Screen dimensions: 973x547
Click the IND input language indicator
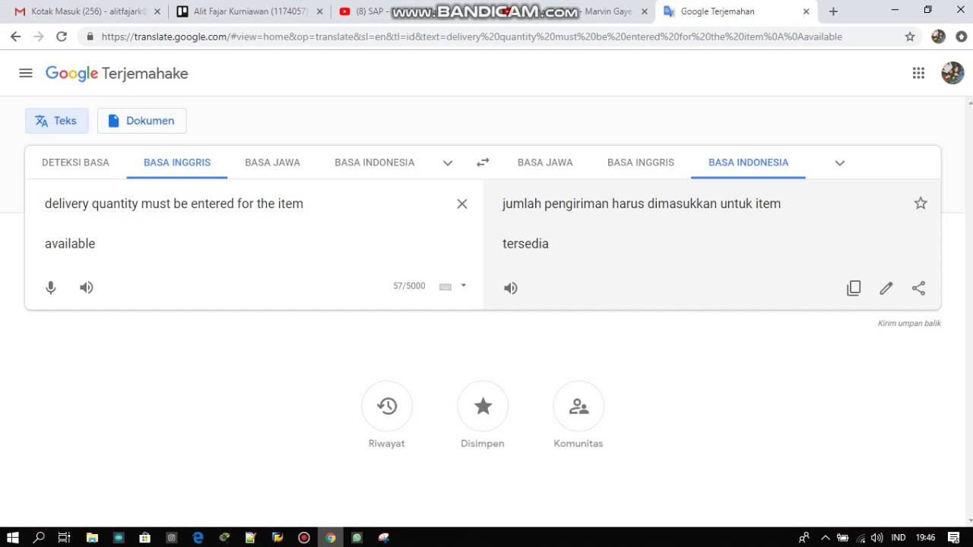pyautogui.click(x=899, y=538)
